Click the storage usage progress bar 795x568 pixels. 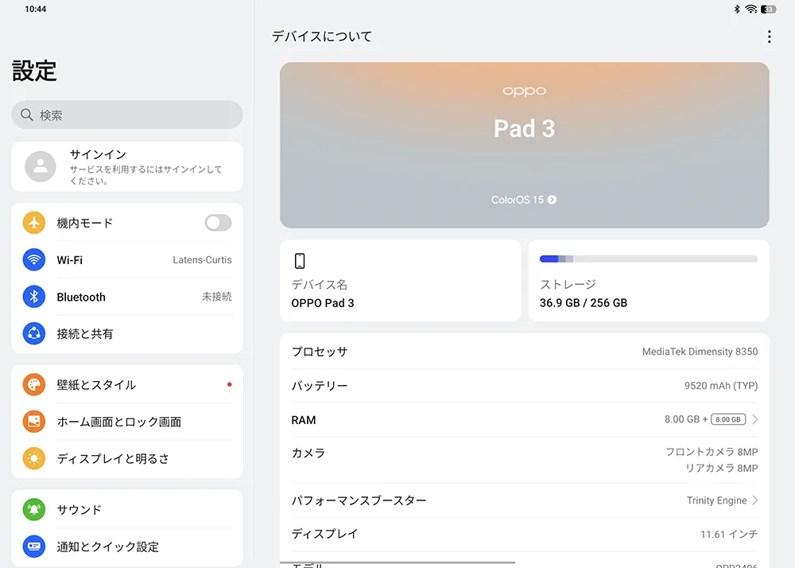pyautogui.click(x=649, y=259)
